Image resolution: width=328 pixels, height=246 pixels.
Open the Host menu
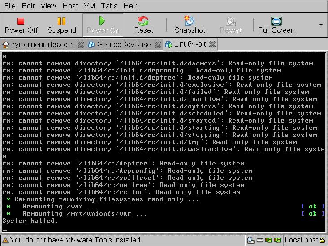pyautogui.click(x=70, y=6)
